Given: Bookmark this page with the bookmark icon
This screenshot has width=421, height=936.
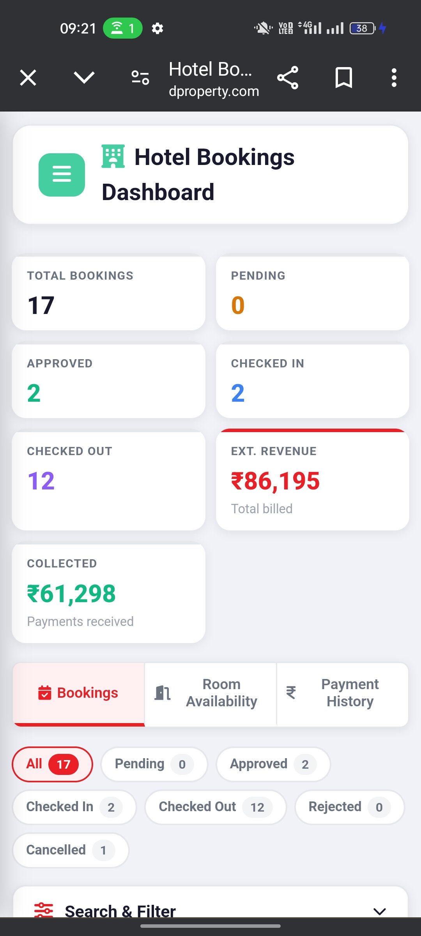Looking at the screenshot, I should point(344,78).
